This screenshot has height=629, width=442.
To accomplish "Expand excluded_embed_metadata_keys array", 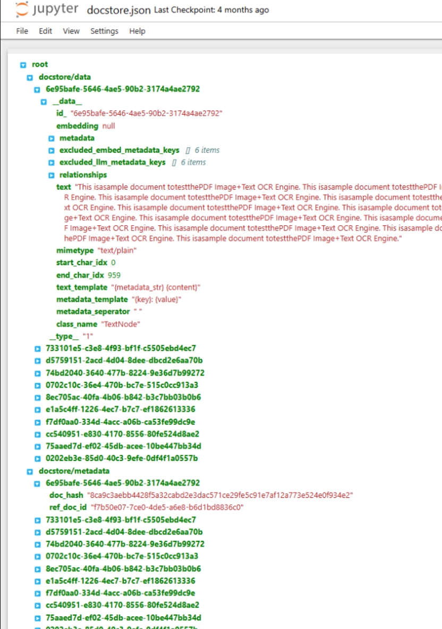I will tap(52, 150).
